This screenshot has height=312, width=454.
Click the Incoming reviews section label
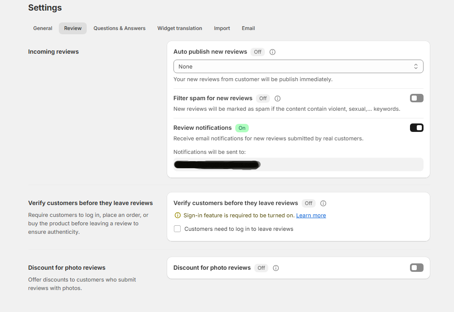click(53, 52)
